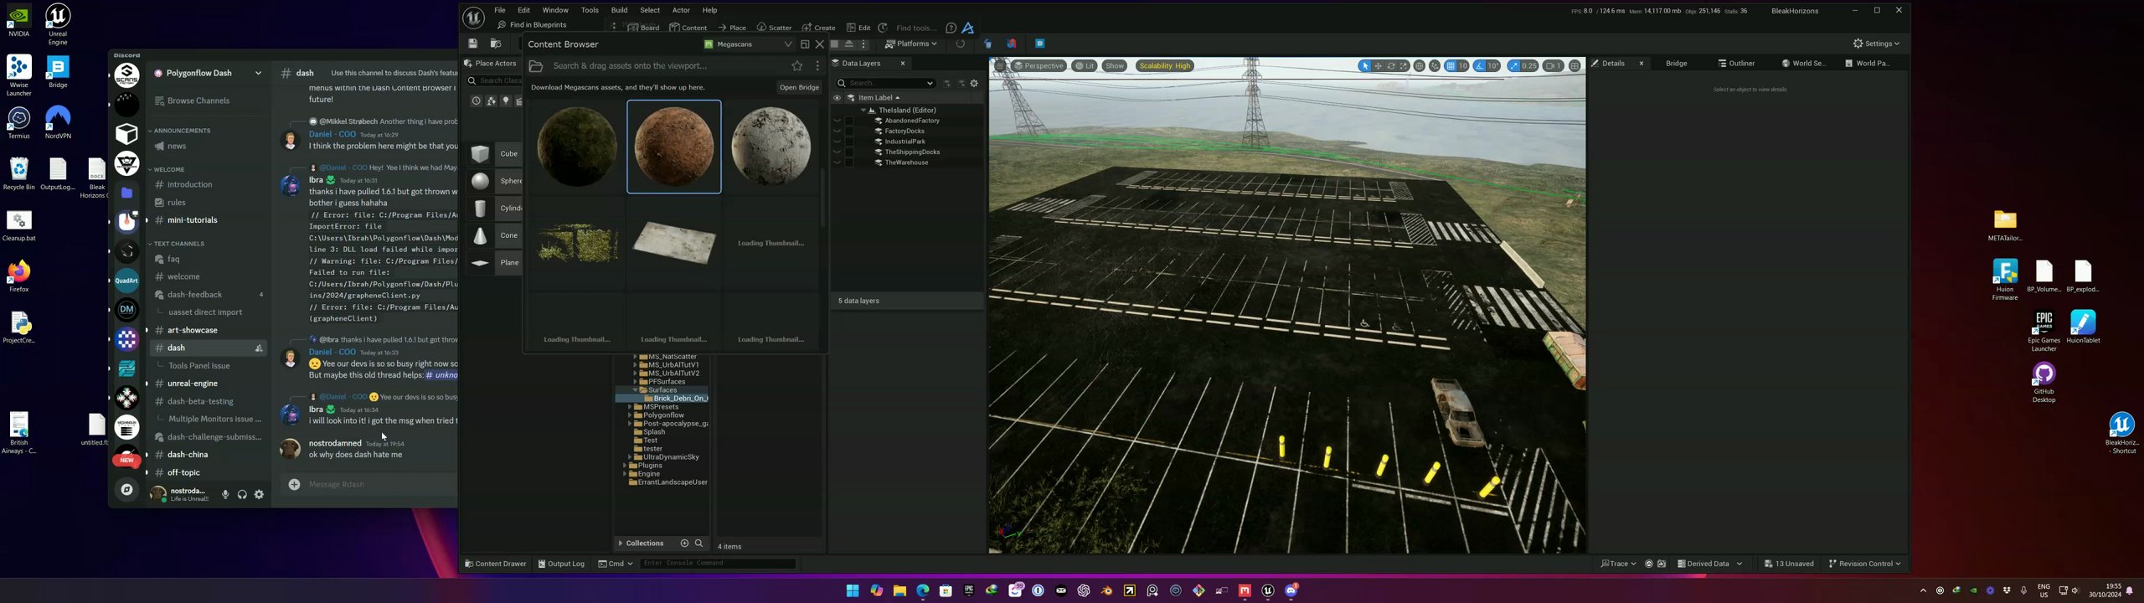This screenshot has height=603, width=2144.
Task: Open the viewport hamburger options menu
Action: 1000,66
